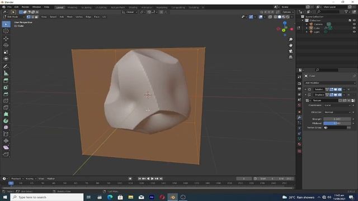The height and width of the screenshot is (201, 358).
Task: Select the Cursor tool
Action: [x=6, y=31]
